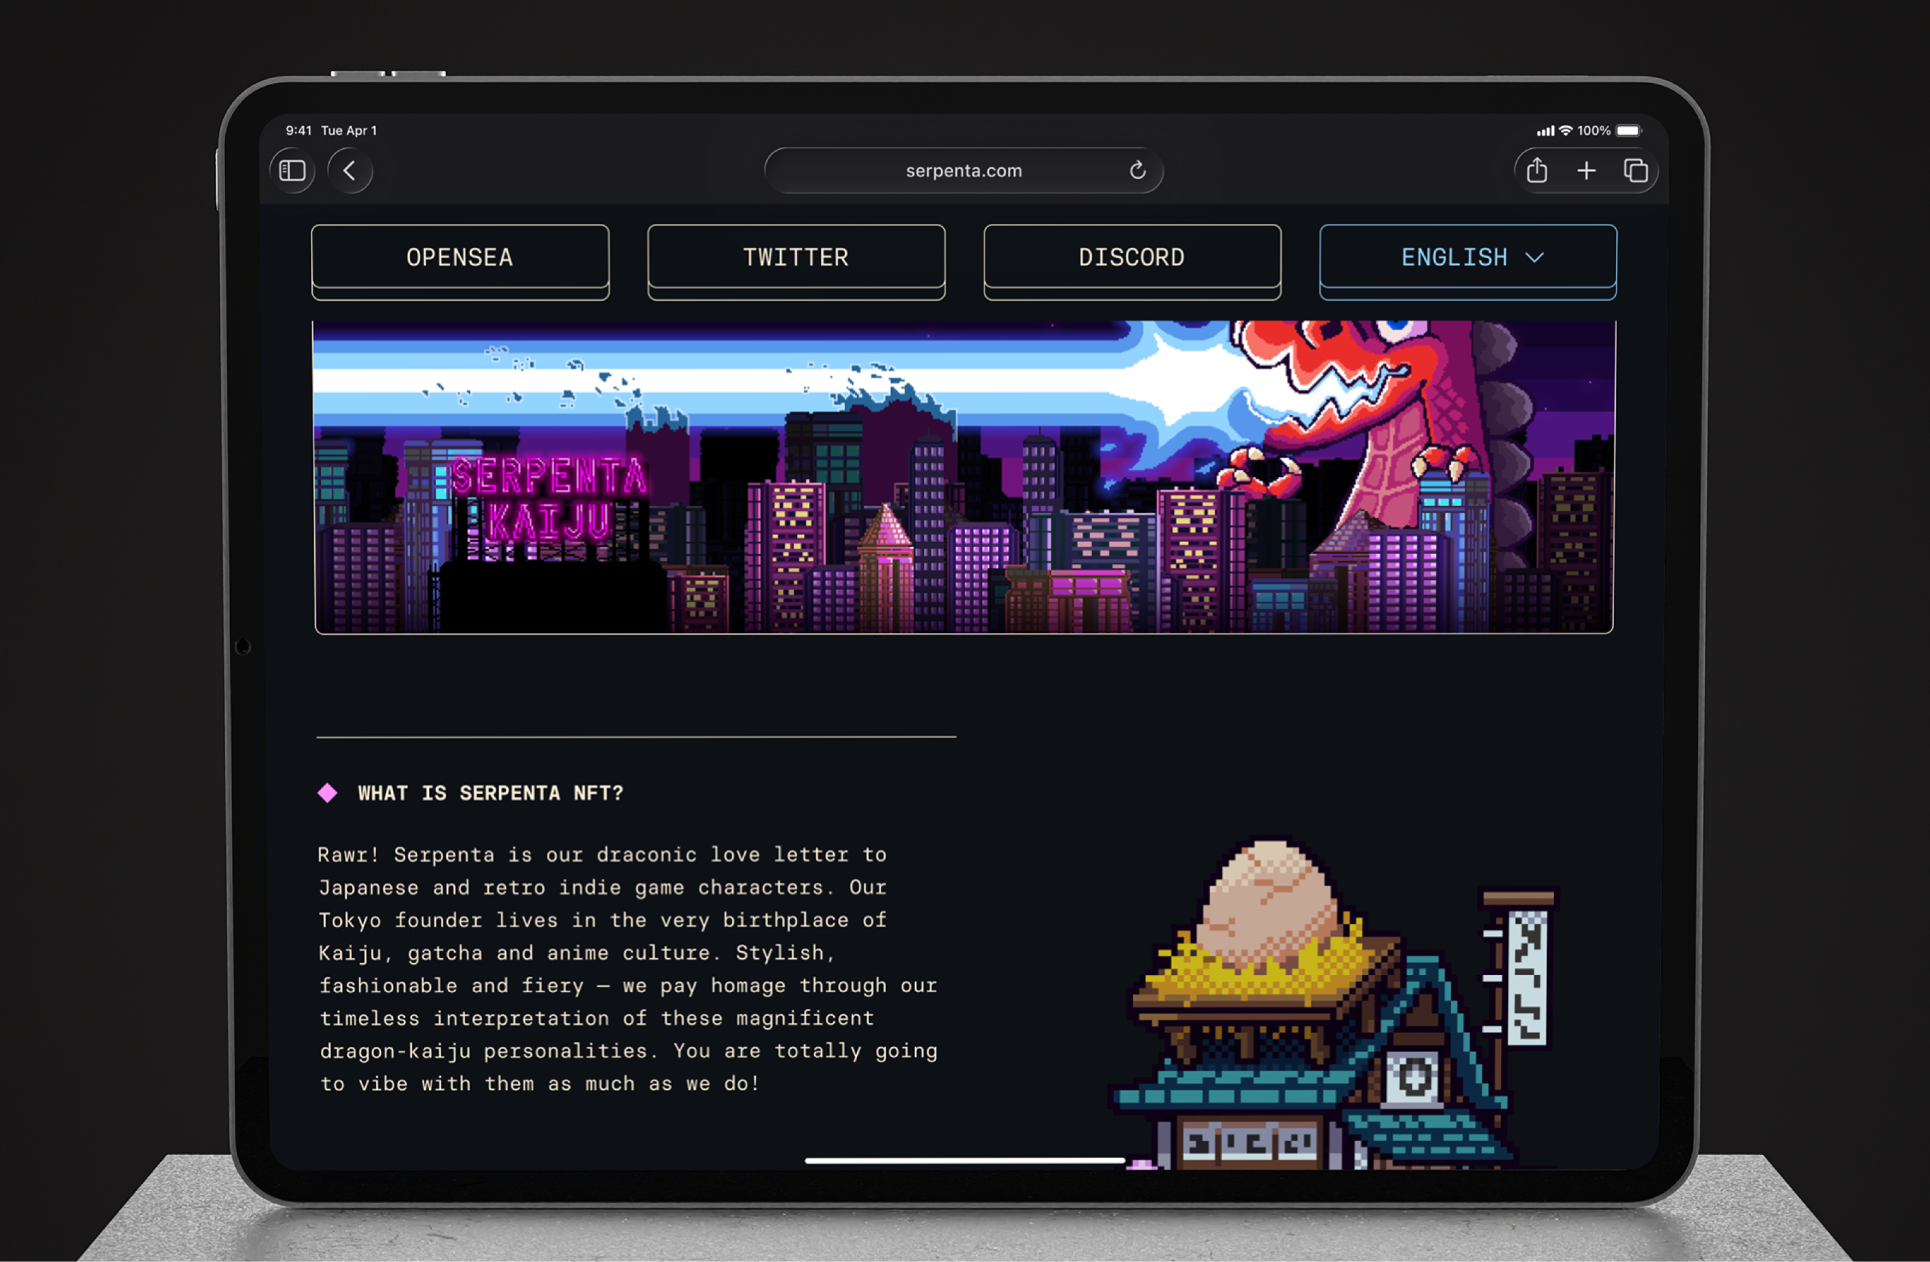Click the pink diamond bullet icon

(x=327, y=793)
